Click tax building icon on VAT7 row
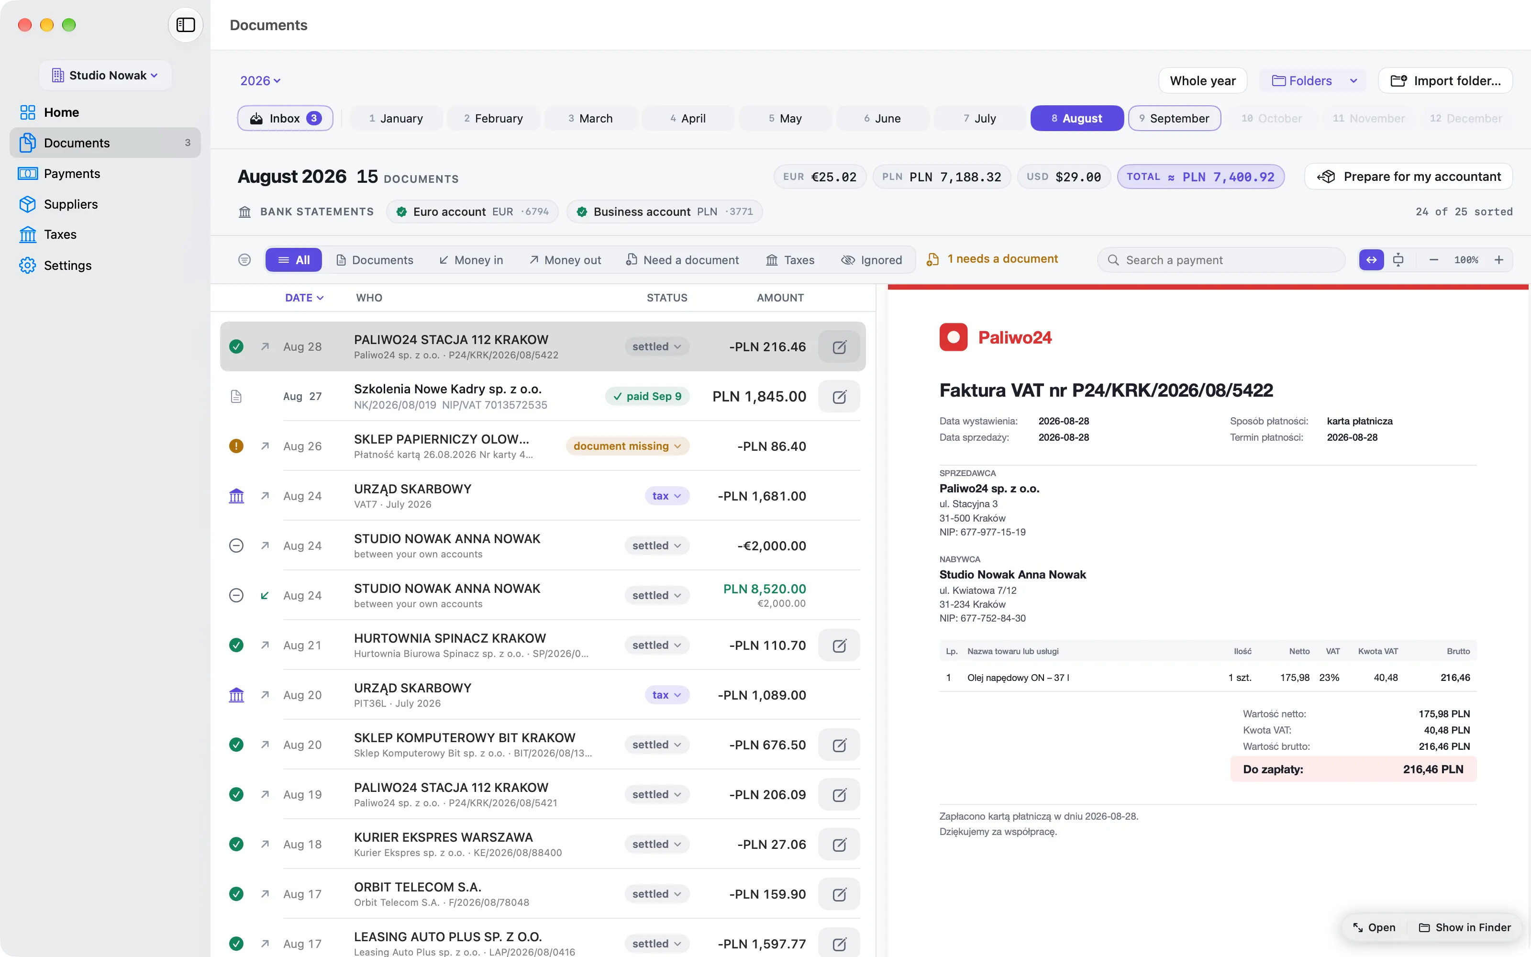The height and width of the screenshot is (957, 1531). tap(236, 496)
